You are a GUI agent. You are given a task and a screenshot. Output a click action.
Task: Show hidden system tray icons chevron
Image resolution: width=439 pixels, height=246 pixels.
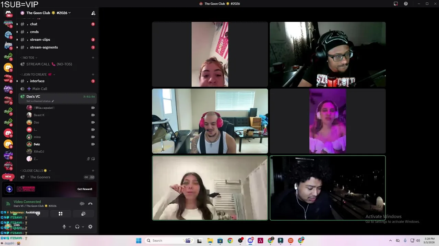(x=390, y=241)
